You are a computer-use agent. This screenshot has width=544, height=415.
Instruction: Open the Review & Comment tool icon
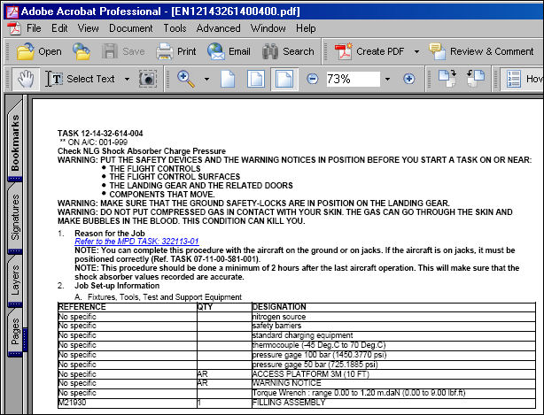[437, 51]
